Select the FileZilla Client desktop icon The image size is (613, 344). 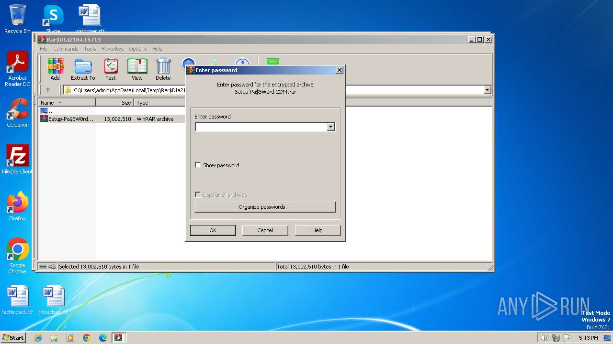pos(17,159)
